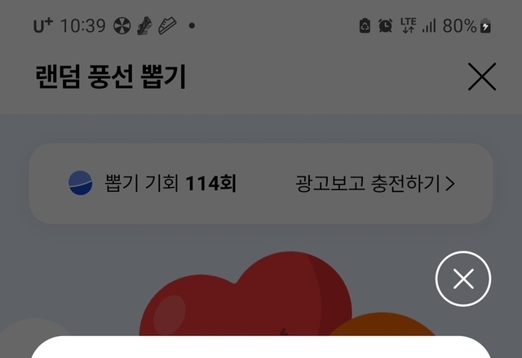Open 광고보고 충전하기 to recharge draws
Screen dimensions: 522x358
375,183
